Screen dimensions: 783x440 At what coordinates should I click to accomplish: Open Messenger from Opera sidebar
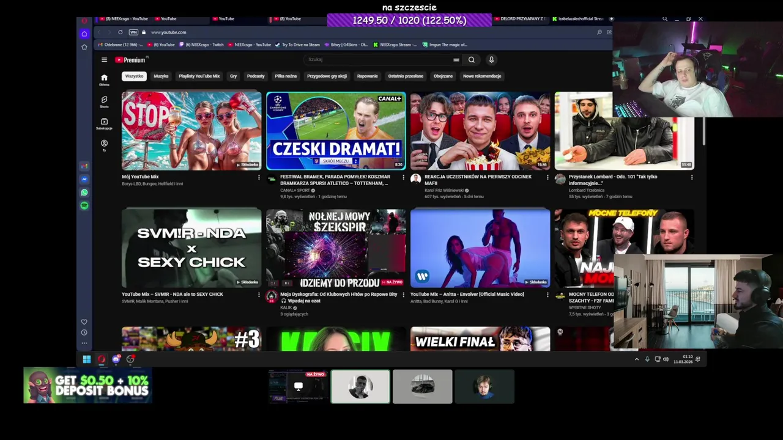point(84,179)
